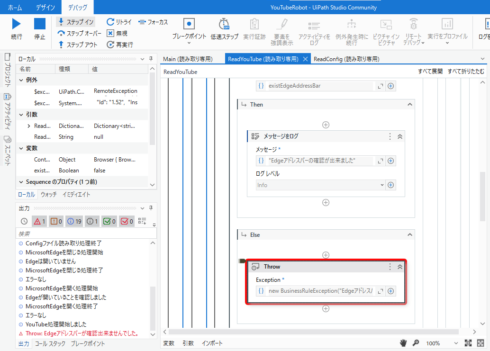
Task: Collapse the 変数 (Variables) group
Action: click(21, 148)
